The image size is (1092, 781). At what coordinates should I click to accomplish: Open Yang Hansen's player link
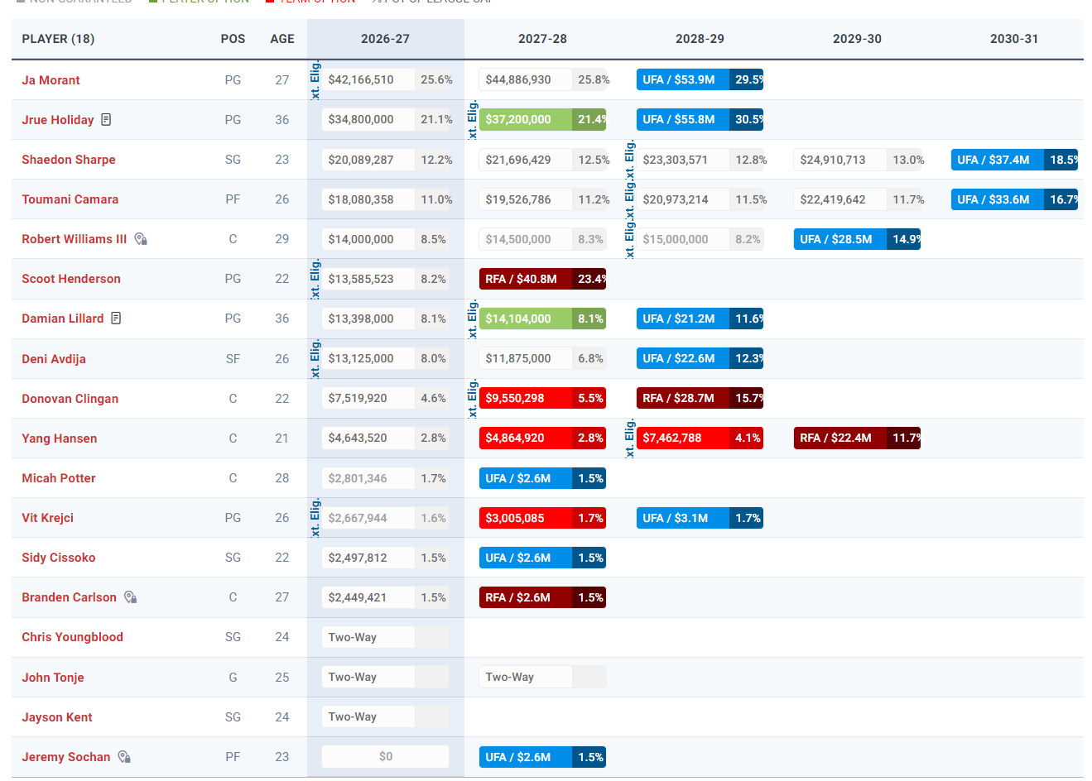point(60,438)
